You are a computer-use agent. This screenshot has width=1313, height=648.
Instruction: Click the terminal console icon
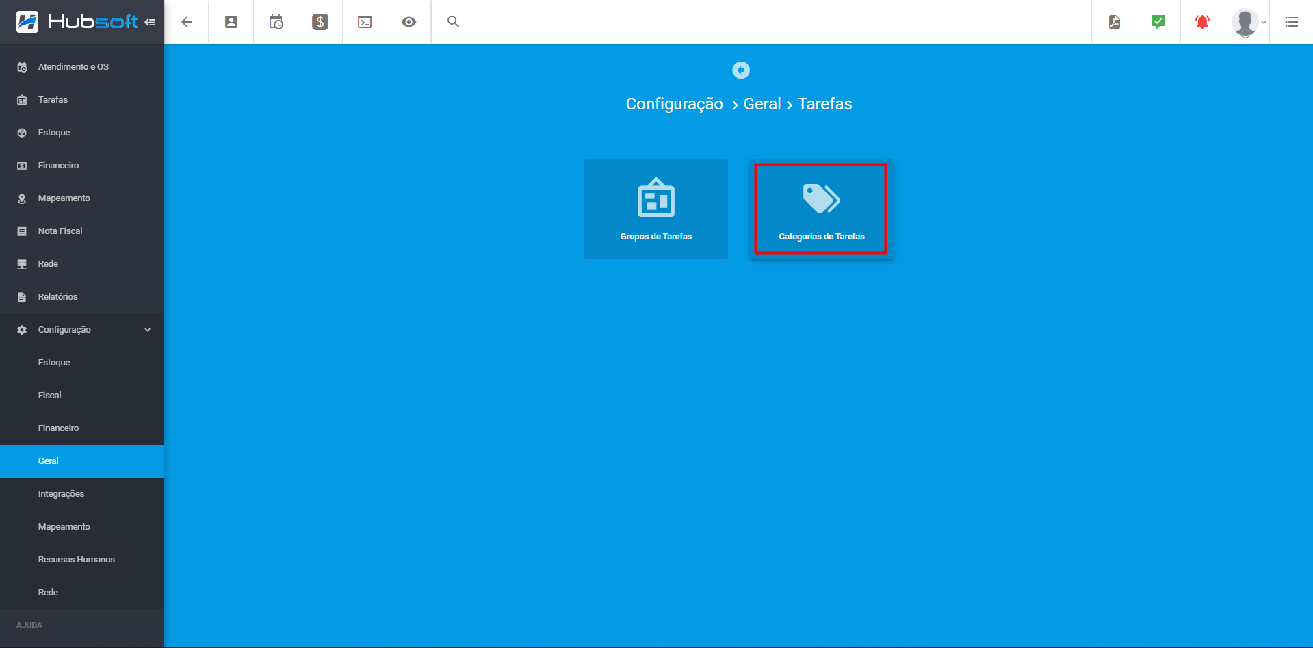365,22
